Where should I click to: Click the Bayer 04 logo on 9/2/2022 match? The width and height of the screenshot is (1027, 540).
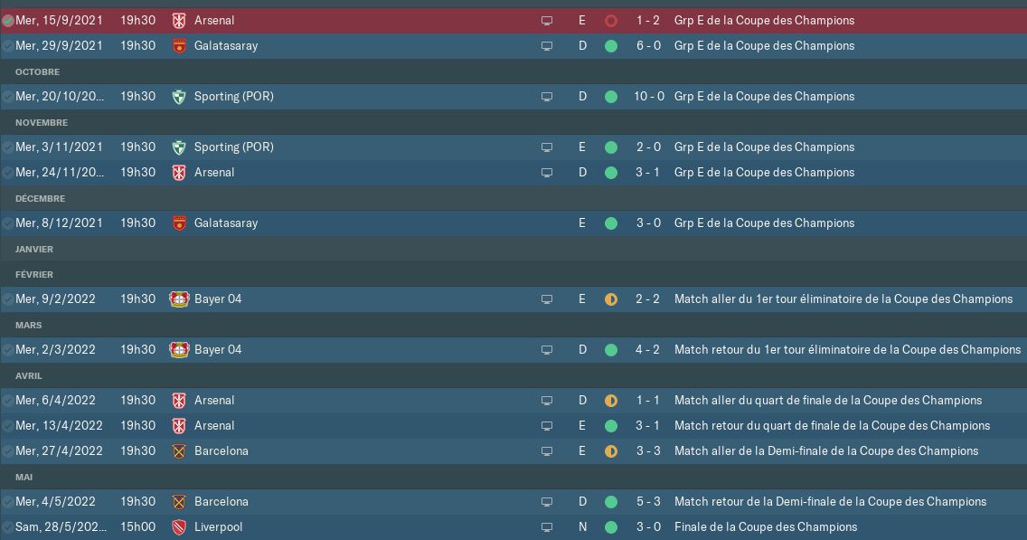(179, 298)
